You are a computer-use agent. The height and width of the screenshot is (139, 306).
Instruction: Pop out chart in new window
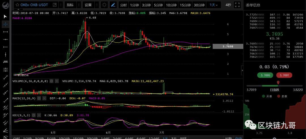(x=55, y=5)
